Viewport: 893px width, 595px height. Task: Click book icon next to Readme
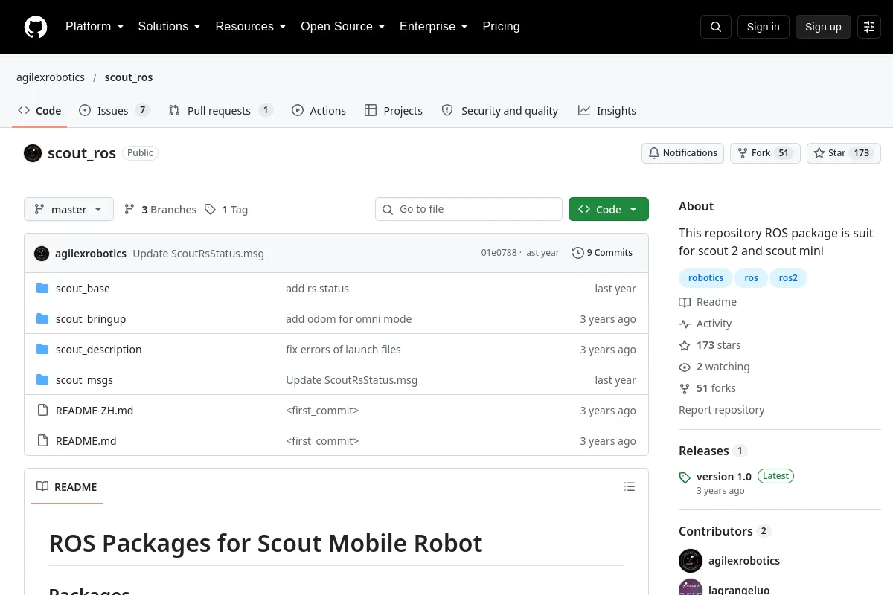point(685,302)
